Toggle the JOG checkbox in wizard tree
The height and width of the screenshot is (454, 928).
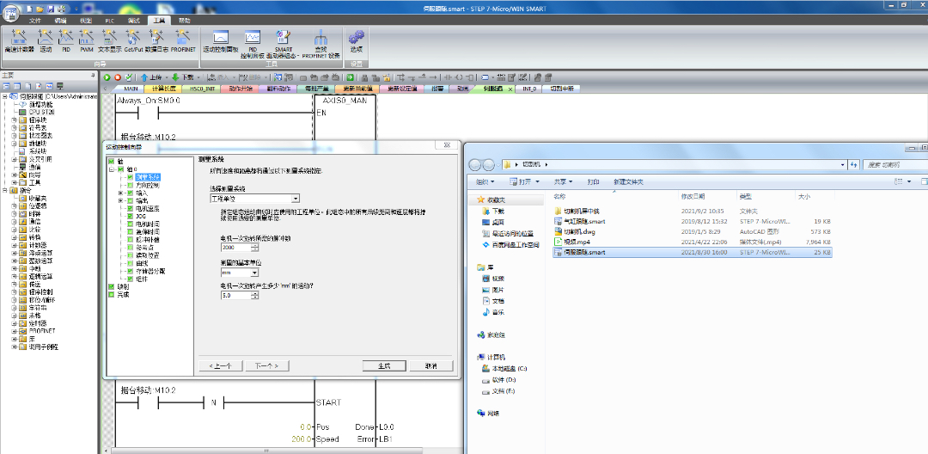131,216
